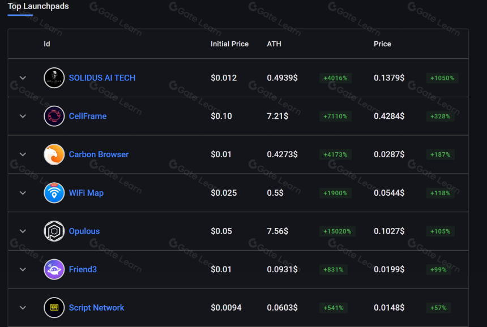Select the 0.5$ ATH value
Viewport: 487px width, 327px height.
click(275, 193)
